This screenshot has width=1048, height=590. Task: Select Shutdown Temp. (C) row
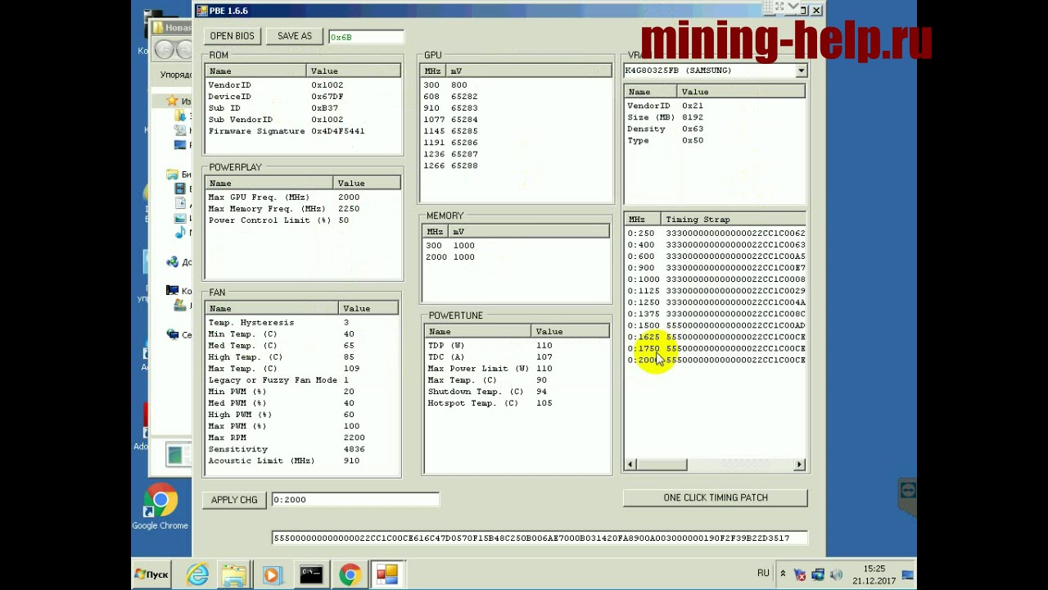click(517, 392)
